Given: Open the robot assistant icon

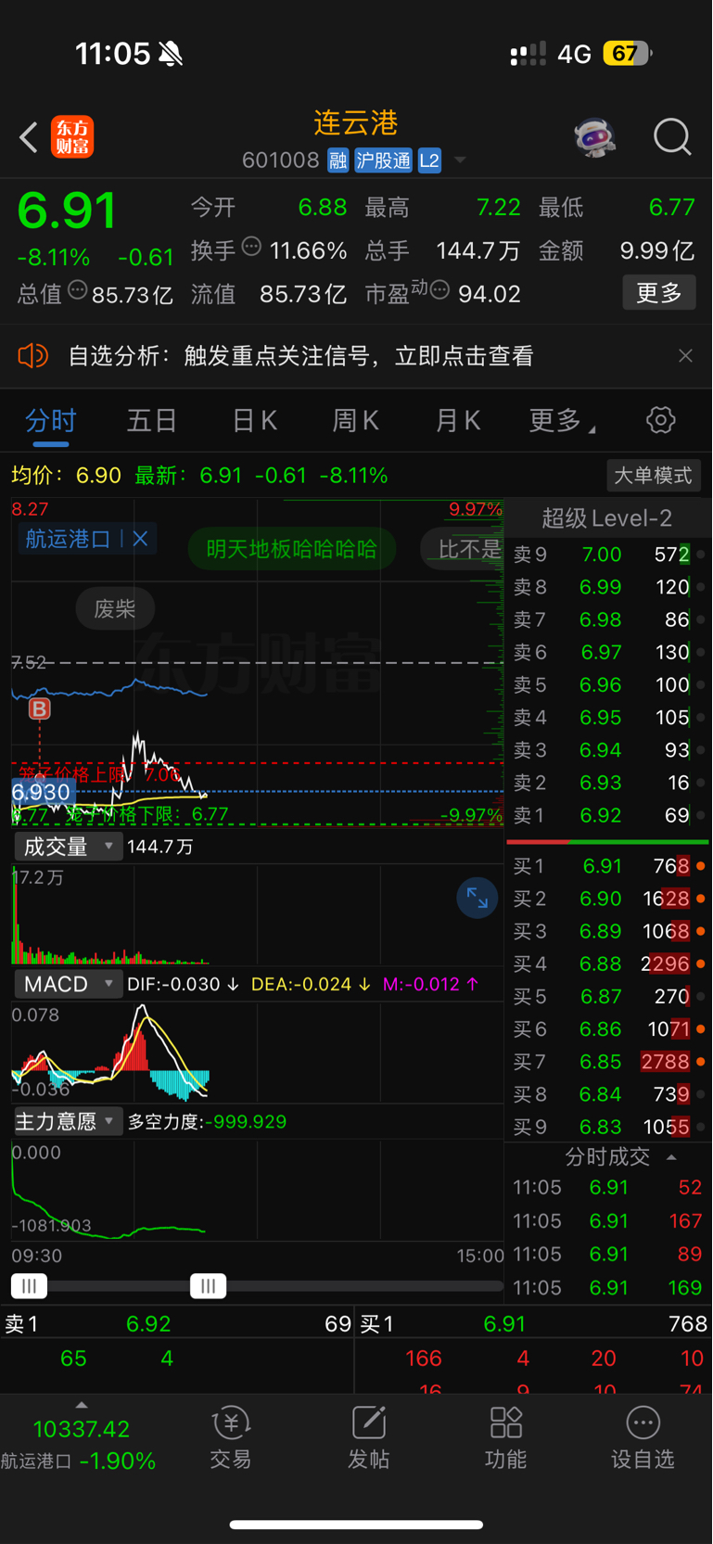Looking at the screenshot, I should (594, 137).
